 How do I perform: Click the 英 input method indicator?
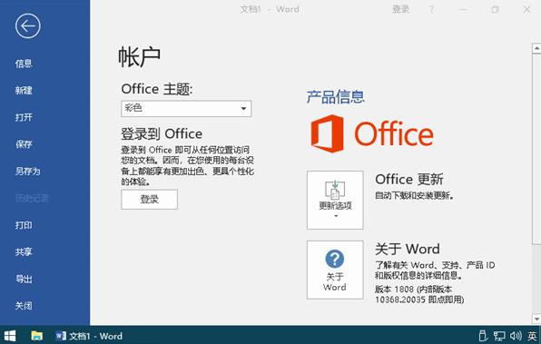532,336
